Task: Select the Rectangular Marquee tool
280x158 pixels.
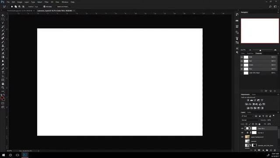Action: pos(3,19)
